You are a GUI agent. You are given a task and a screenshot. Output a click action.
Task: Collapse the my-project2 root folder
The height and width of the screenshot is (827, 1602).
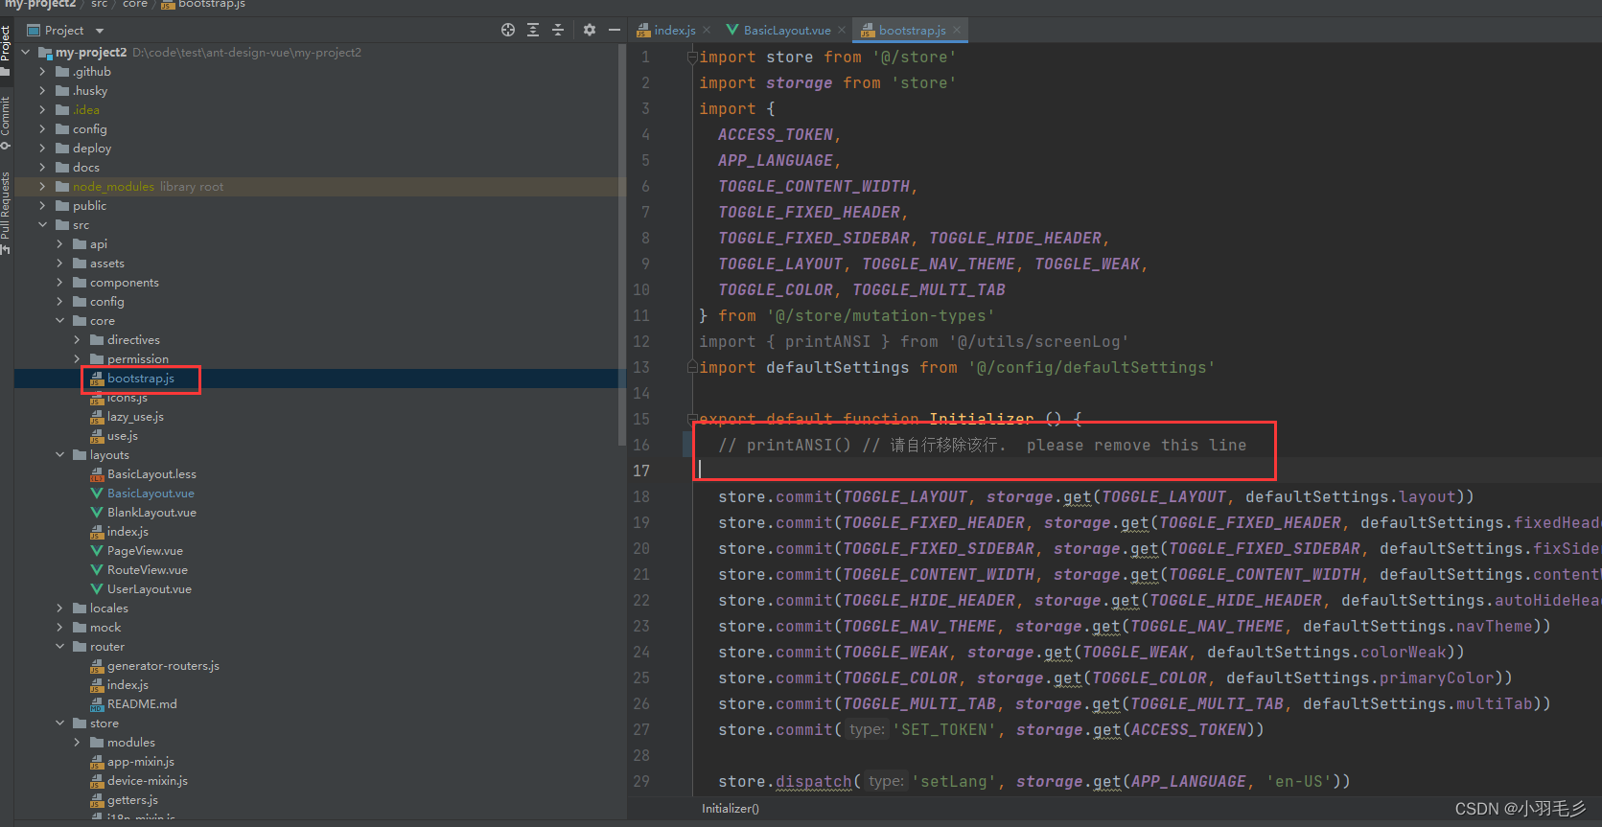click(x=26, y=53)
